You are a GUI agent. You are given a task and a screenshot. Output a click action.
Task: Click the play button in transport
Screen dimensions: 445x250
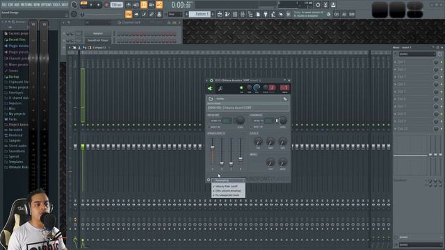91,5
